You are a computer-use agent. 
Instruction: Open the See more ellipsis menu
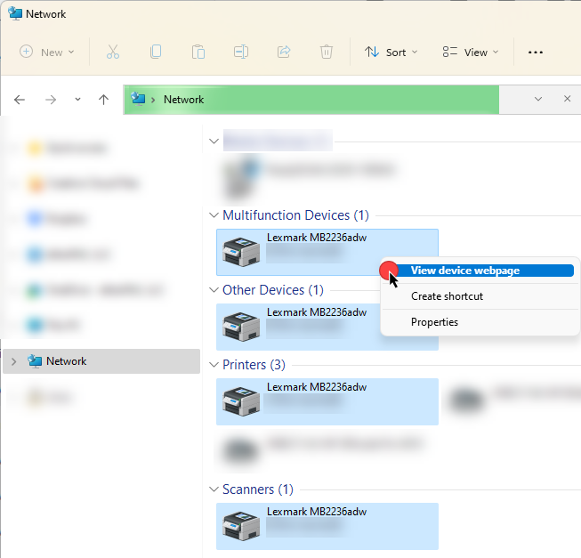(535, 53)
